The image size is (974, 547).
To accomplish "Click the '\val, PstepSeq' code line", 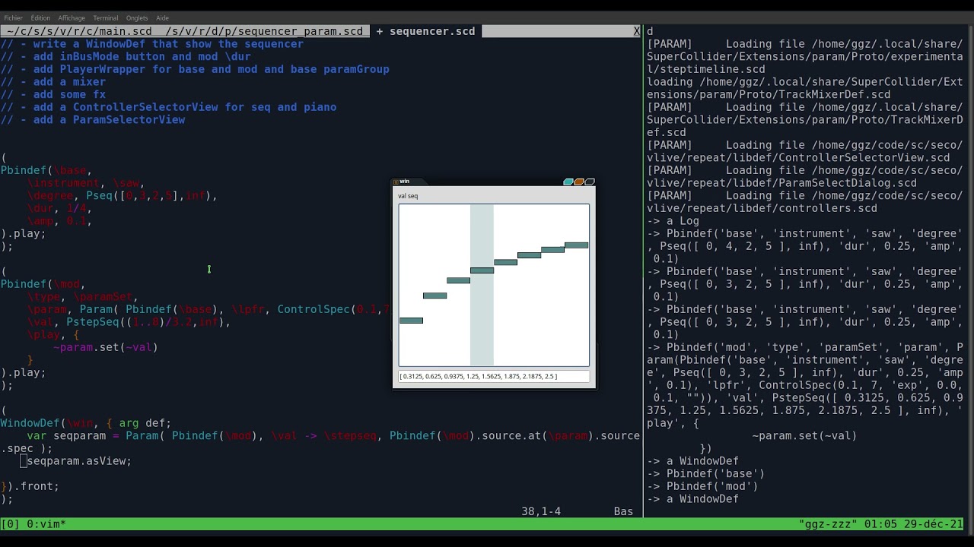I will 129,322.
